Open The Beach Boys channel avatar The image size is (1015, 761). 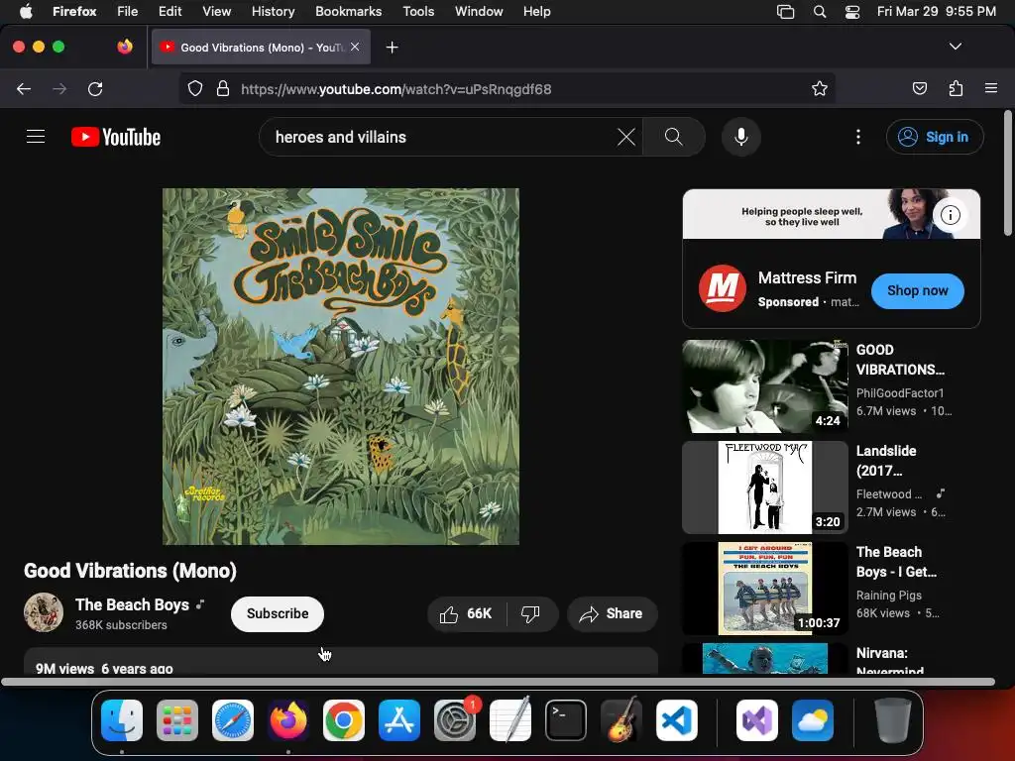pos(44,612)
